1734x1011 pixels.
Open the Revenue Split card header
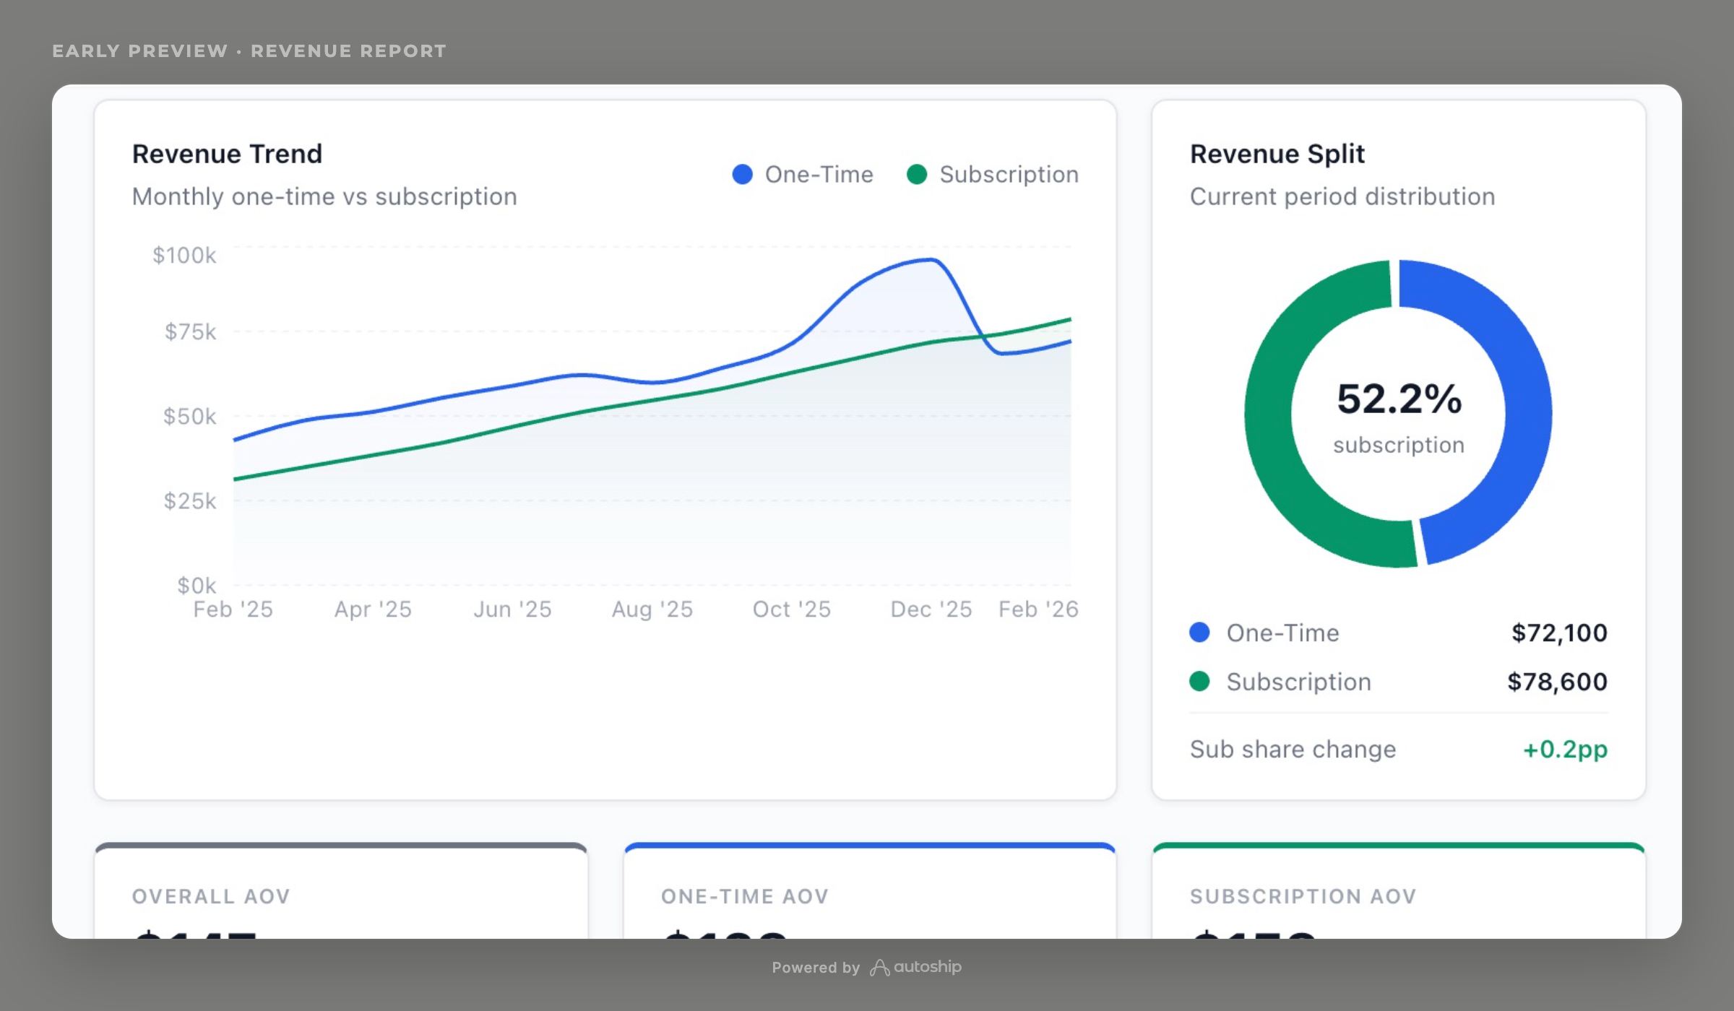(x=1276, y=153)
